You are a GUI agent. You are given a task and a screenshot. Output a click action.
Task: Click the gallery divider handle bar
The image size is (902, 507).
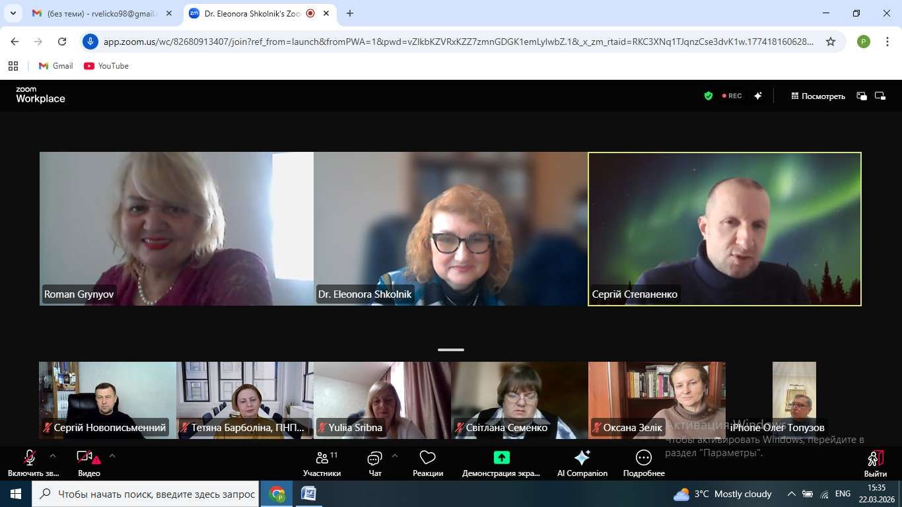point(451,350)
